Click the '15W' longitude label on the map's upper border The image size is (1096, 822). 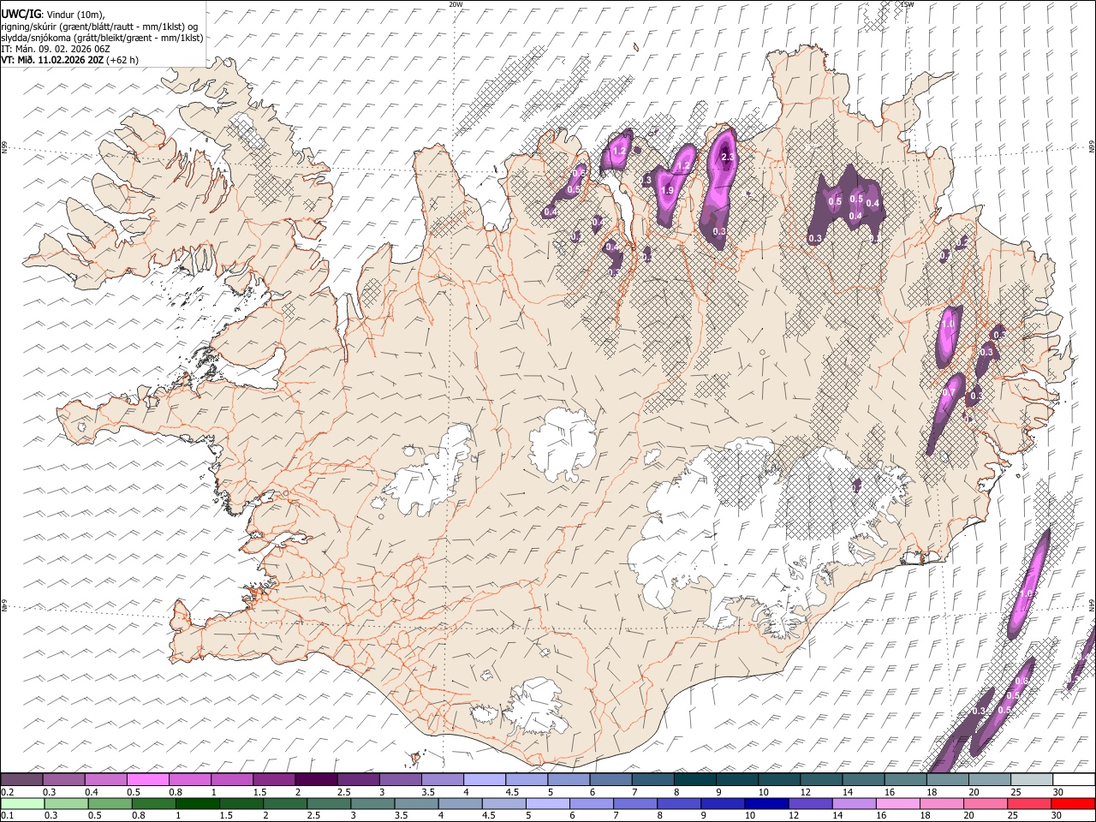tap(907, 4)
